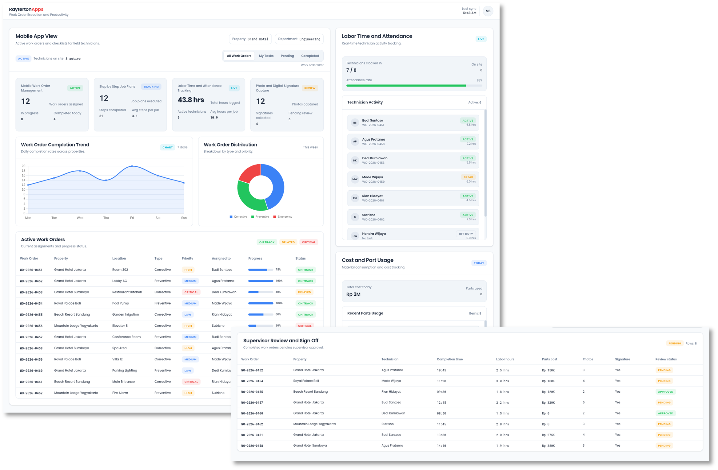This screenshot has height=470, width=718.
Task: Open the Property Grand Hotel selector
Action: coord(250,39)
